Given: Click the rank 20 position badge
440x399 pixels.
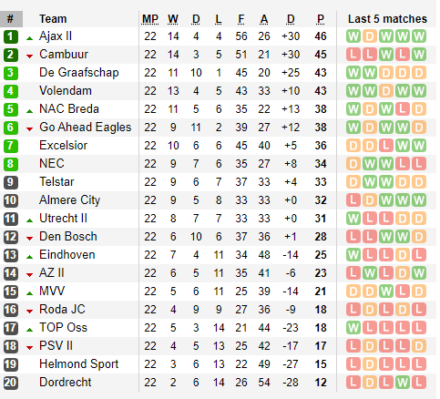Looking at the screenshot, I should coord(11,383).
